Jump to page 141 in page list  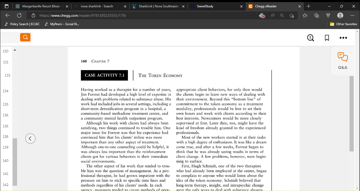[6, 174]
